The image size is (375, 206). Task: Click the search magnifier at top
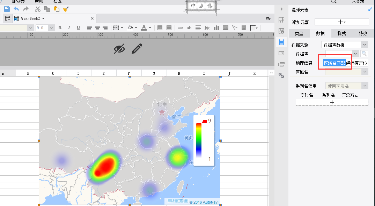pyautogui.click(x=334, y=1)
